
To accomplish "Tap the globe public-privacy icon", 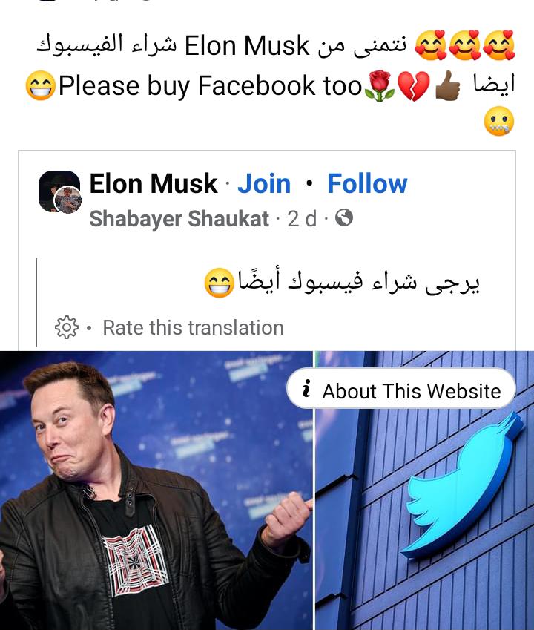I will point(344,217).
